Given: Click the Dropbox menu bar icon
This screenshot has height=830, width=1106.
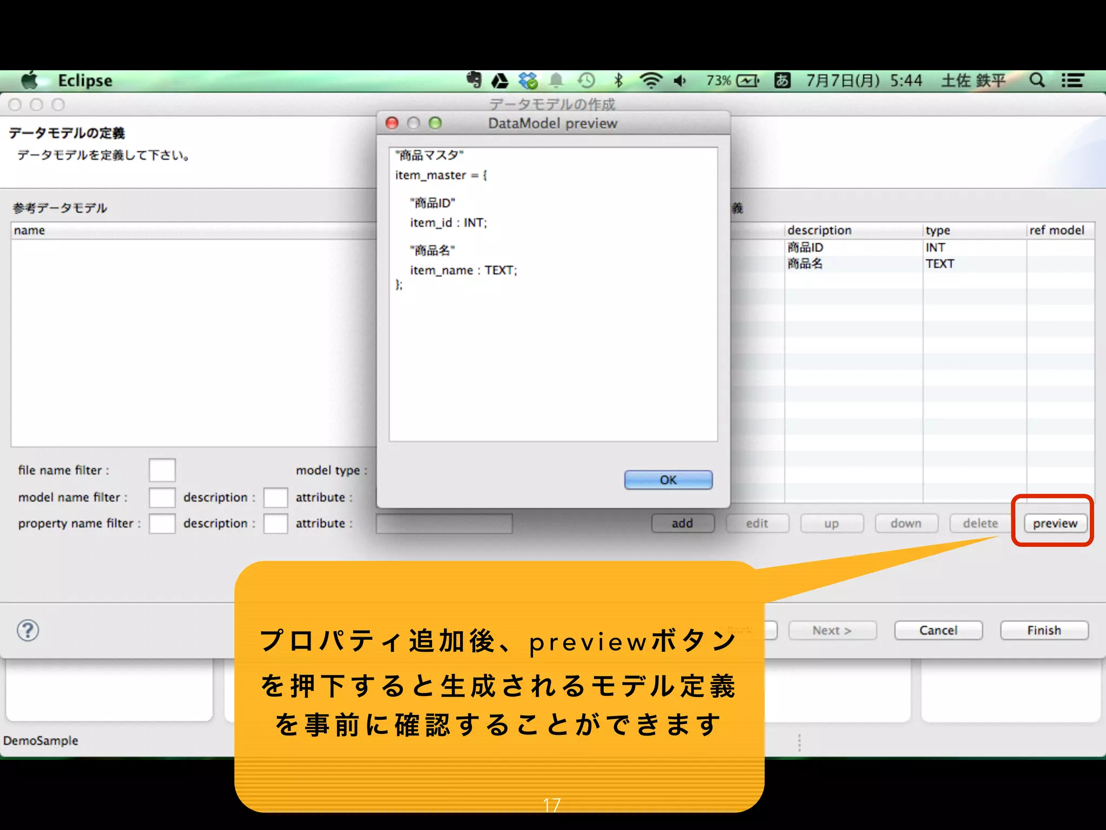Looking at the screenshot, I should pyautogui.click(x=528, y=81).
